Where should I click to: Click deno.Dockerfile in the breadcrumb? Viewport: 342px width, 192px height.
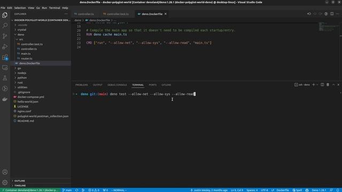pos(99,20)
